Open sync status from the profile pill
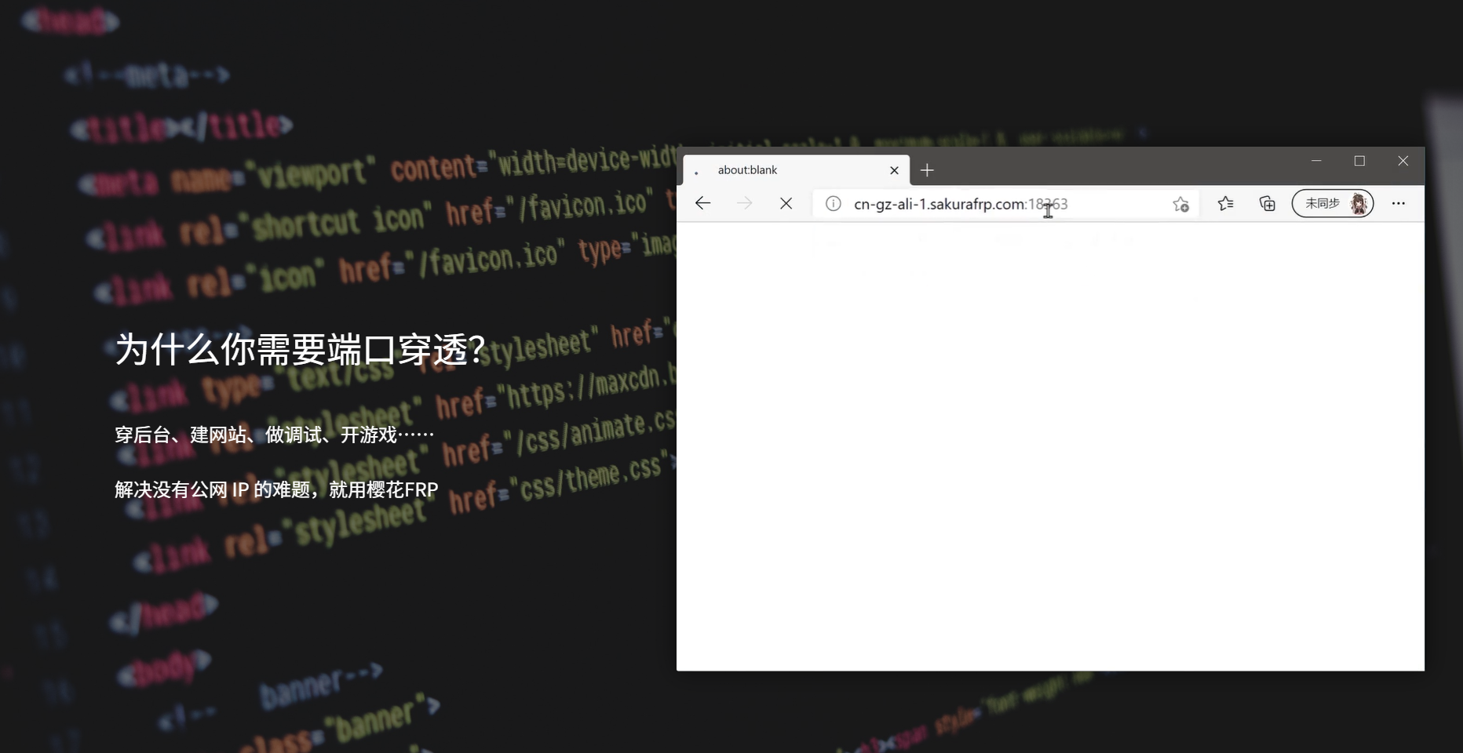 [1333, 203]
